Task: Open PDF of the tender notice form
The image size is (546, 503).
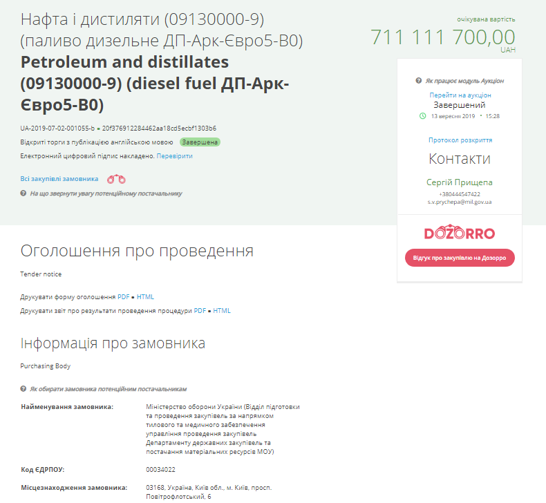Action: [123, 297]
